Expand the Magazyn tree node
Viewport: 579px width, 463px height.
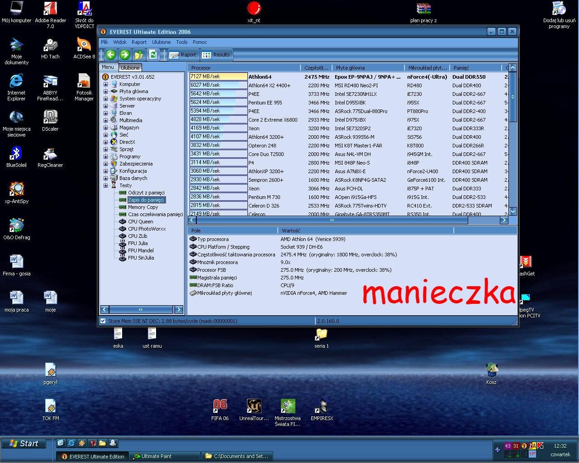click(105, 128)
